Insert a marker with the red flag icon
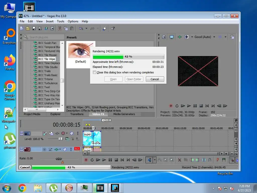The image size is (257, 193). point(218,160)
